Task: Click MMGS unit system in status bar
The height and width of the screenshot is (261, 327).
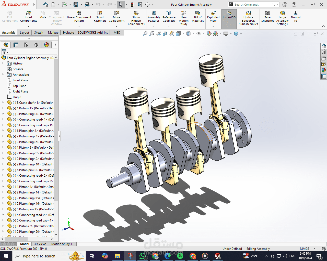Action: click(305, 249)
